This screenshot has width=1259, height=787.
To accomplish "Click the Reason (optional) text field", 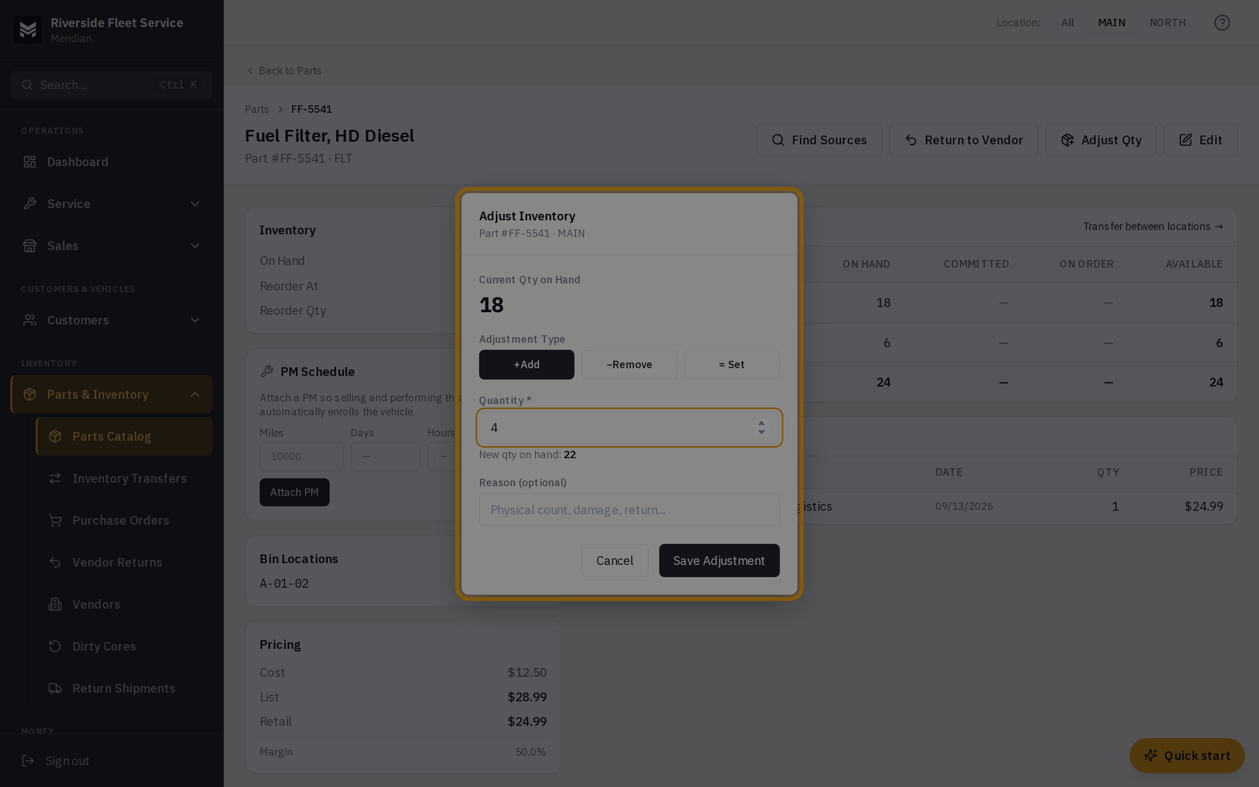I will [x=629, y=509].
